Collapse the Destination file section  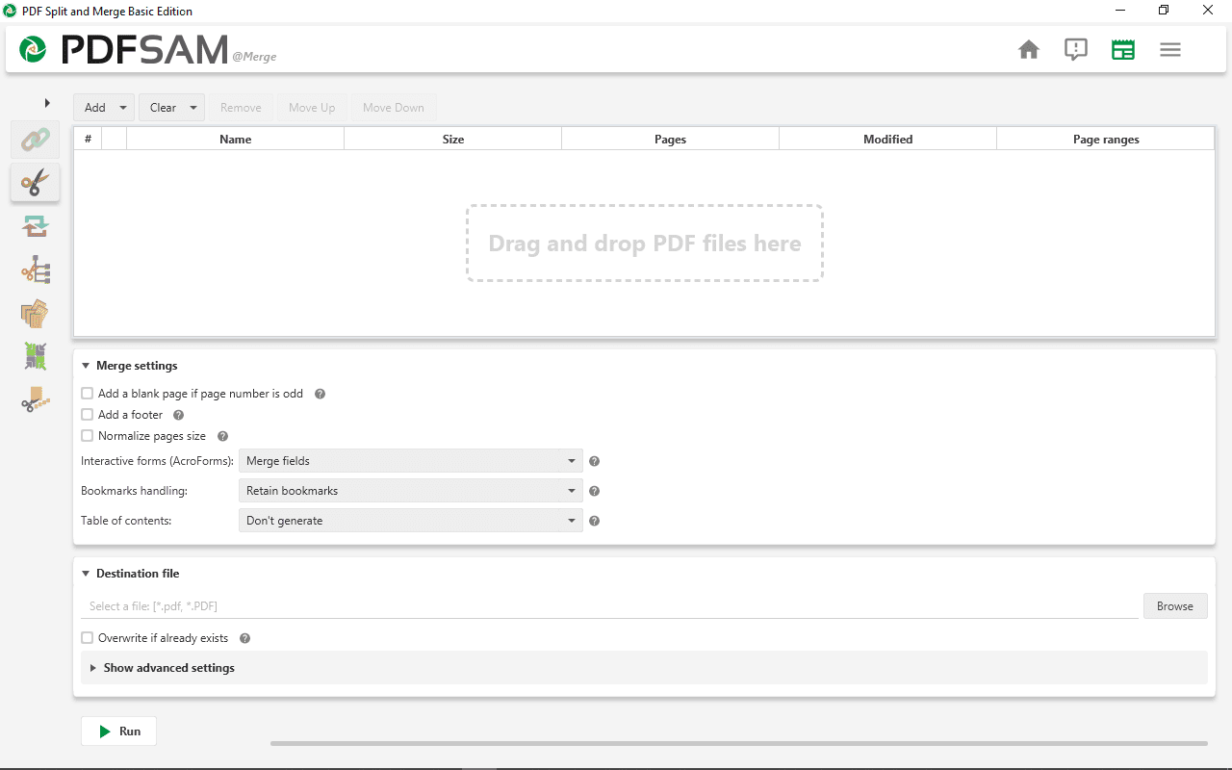[86, 574]
